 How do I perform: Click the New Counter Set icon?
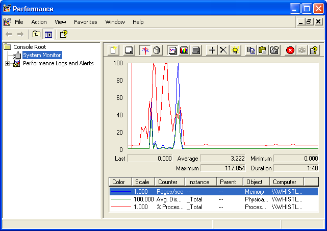click(114, 50)
